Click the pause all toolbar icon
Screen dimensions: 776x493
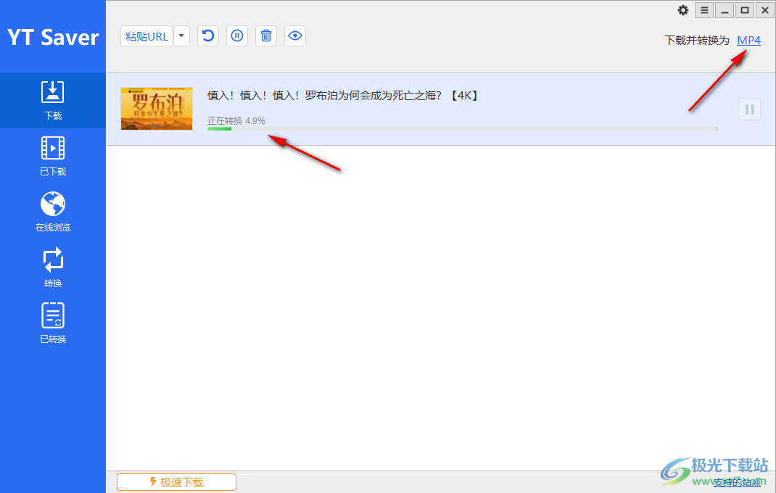237,36
